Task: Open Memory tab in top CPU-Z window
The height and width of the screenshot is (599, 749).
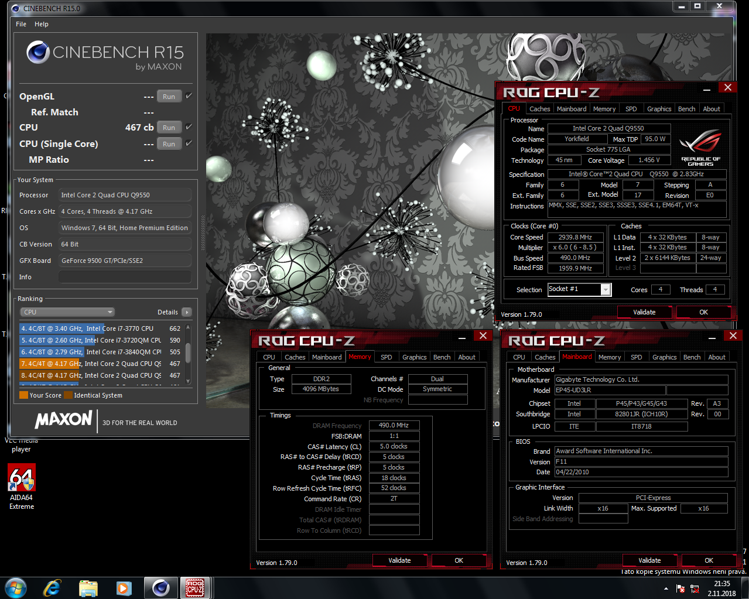Action: (x=604, y=109)
